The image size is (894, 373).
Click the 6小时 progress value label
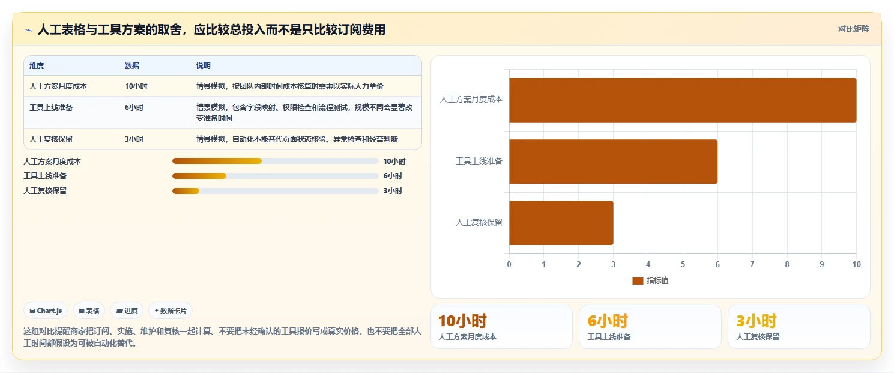[393, 176]
